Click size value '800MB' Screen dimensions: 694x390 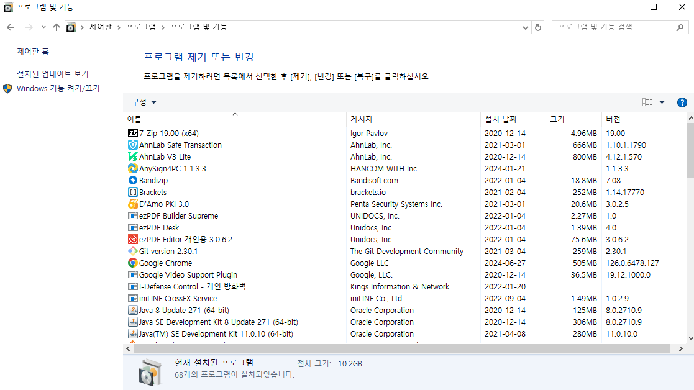point(585,157)
